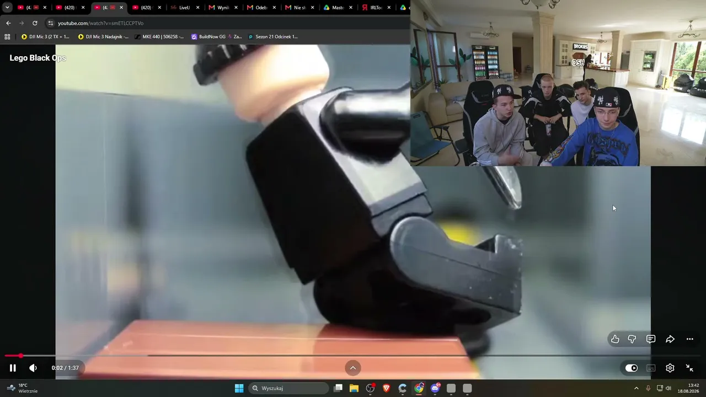706x397 pixels.
Task: Open the Sezon 21 Odcinek 1 bookmark
Action: pos(272,37)
